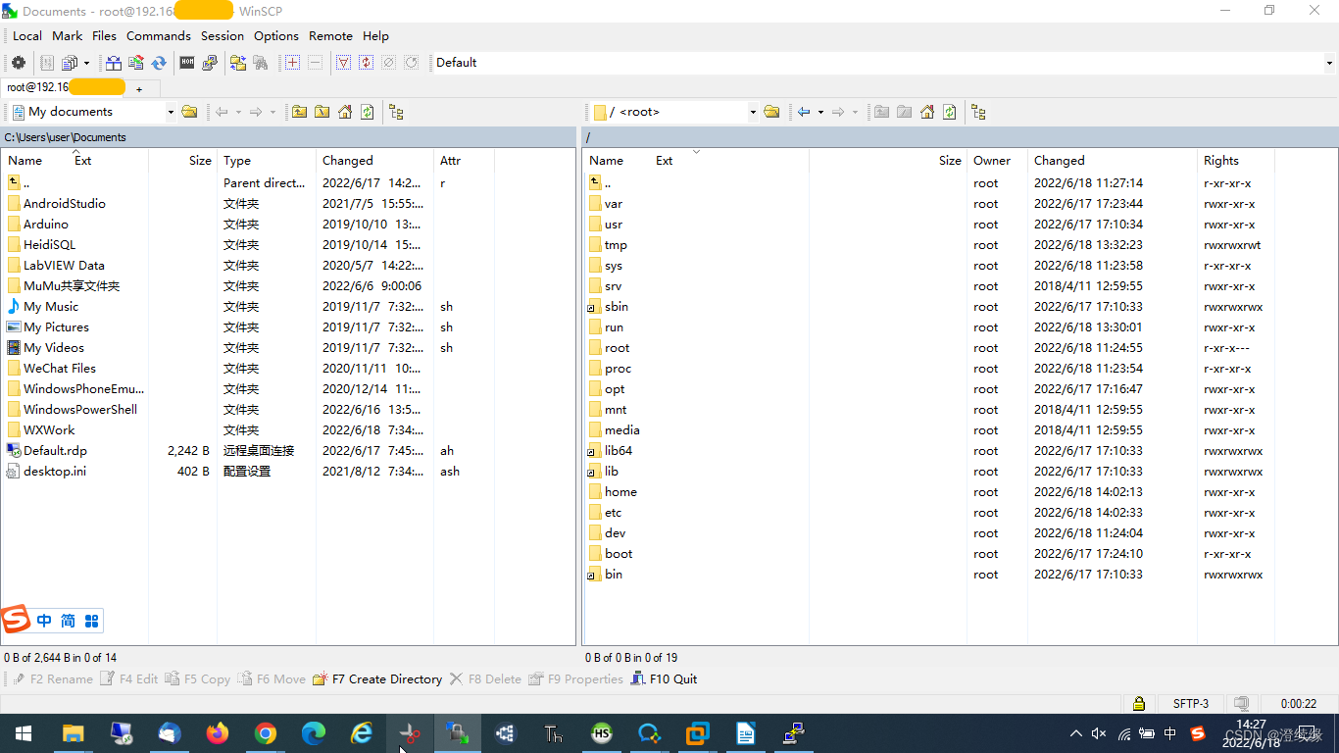The width and height of the screenshot is (1339, 753).
Task: Go to remote home directory icon
Action: (x=927, y=112)
